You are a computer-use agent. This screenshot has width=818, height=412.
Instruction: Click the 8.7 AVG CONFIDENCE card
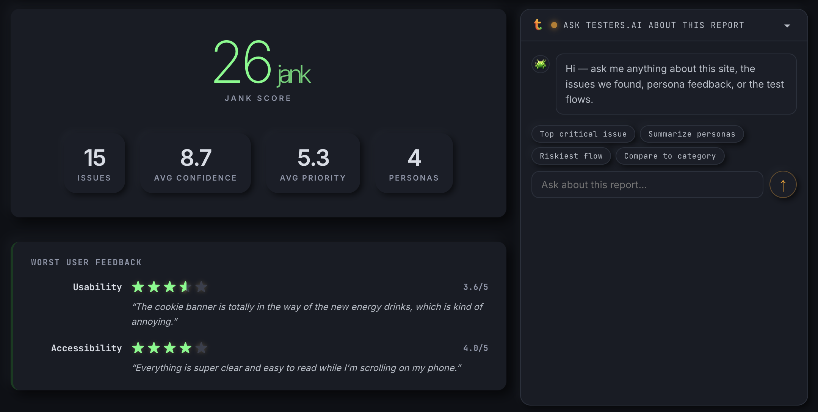[x=196, y=164]
